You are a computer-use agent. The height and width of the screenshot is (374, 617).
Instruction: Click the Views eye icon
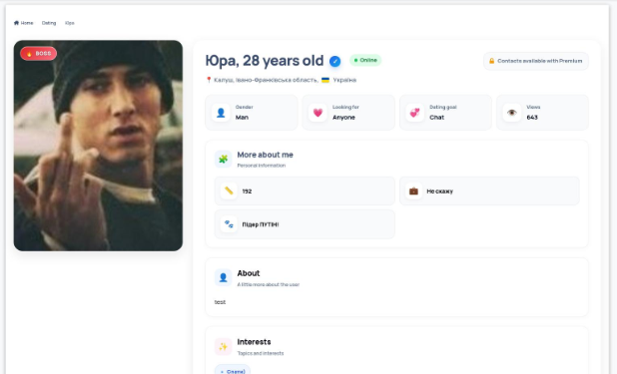[512, 113]
